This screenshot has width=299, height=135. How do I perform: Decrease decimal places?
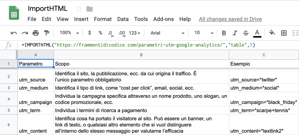pyautogui.click(x=111, y=33)
